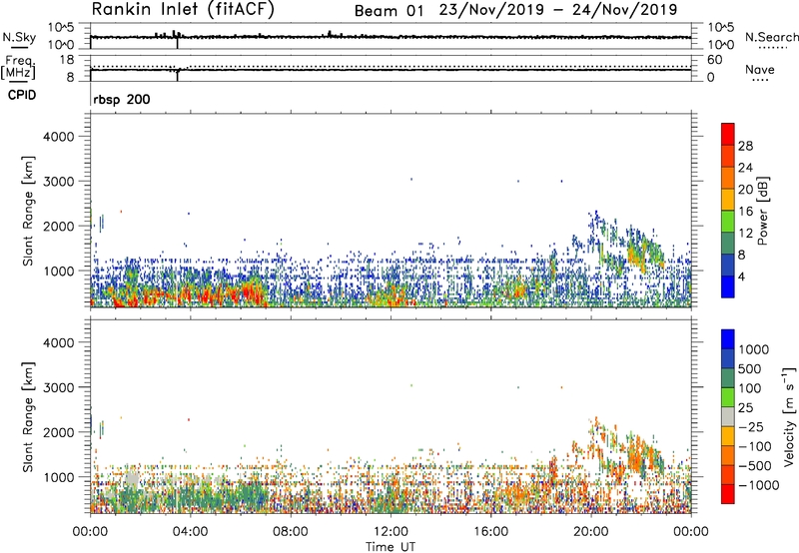Click '4000' on power panel range axis
Viewport: 799px width, 553px height.
59,137
